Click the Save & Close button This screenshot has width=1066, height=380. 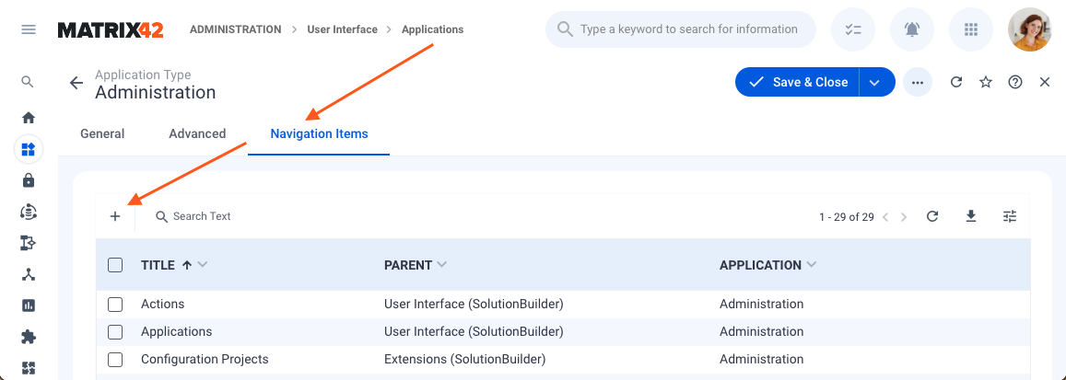pyautogui.click(x=798, y=82)
